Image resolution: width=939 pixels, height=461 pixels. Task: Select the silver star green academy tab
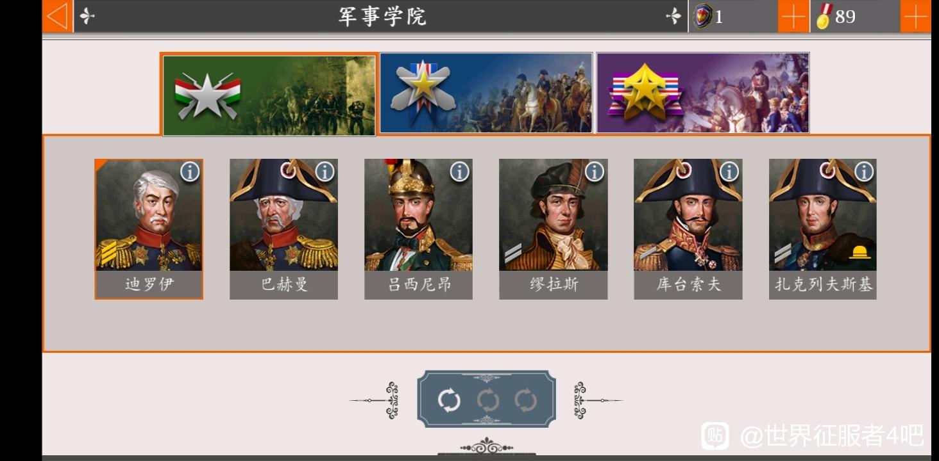click(x=269, y=95)
